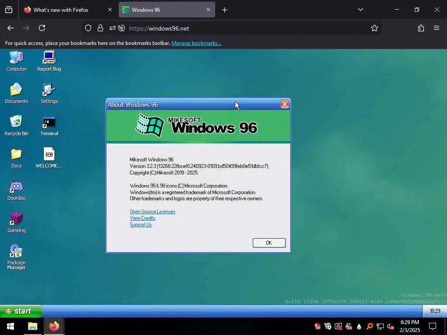Image resolution: width=447 pixels, height=335 pixels.
Task: Open the Gameing shortcut icon
Action: pyautogui.click(x=16, y=222)
